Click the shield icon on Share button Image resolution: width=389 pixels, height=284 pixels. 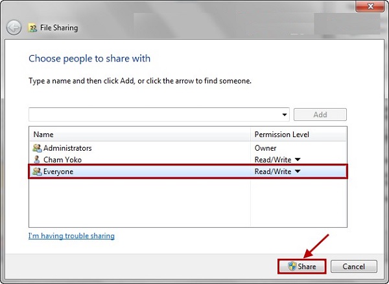pyautogui.click(x=292, y=267)
